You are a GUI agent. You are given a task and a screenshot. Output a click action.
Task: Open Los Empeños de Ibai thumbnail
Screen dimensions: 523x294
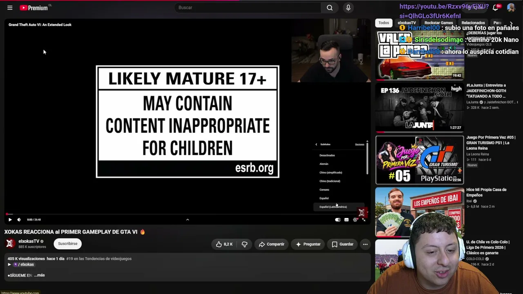coord(420,212)
